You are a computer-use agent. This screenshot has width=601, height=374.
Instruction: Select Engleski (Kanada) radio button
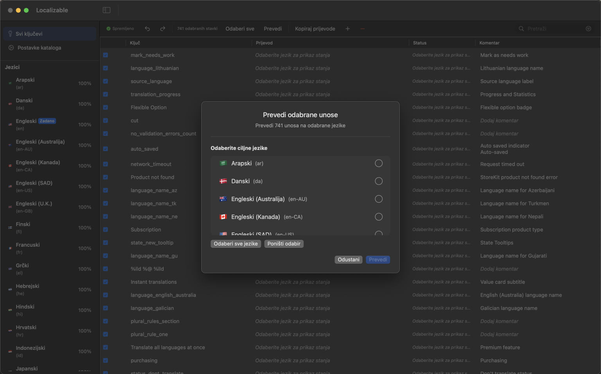point(379,217)
